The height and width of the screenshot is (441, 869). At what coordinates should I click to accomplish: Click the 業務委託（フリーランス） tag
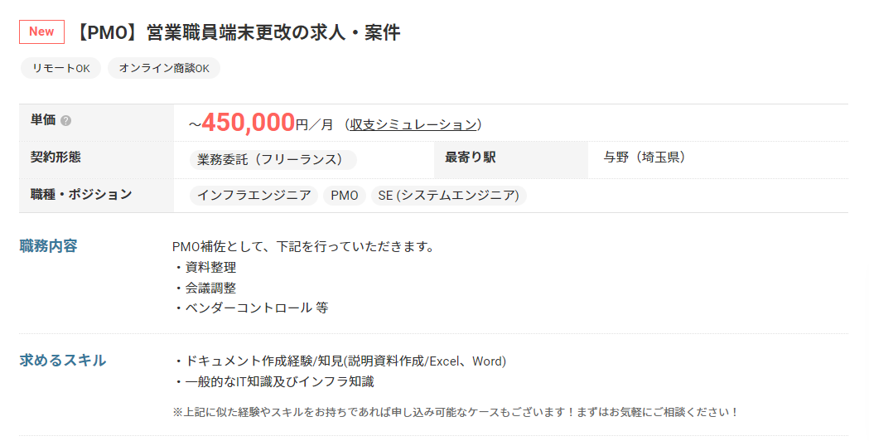coord(273,160)
